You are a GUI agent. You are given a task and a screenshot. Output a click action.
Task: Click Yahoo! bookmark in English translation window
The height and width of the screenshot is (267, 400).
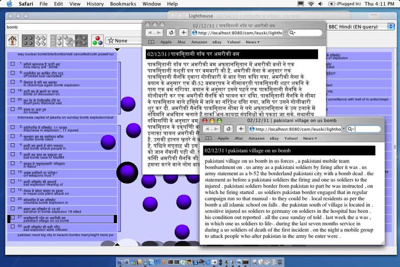(291, 138)
